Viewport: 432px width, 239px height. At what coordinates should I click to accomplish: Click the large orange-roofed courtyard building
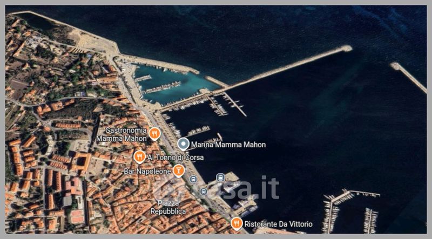tap(80, 163)
